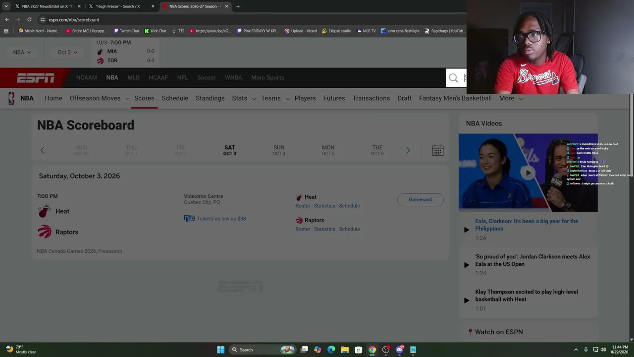Image resolution: width=634 pixels, height=357 pixels.
Task: Open the Twitch Chat bookmark
Action: point(126,31)
